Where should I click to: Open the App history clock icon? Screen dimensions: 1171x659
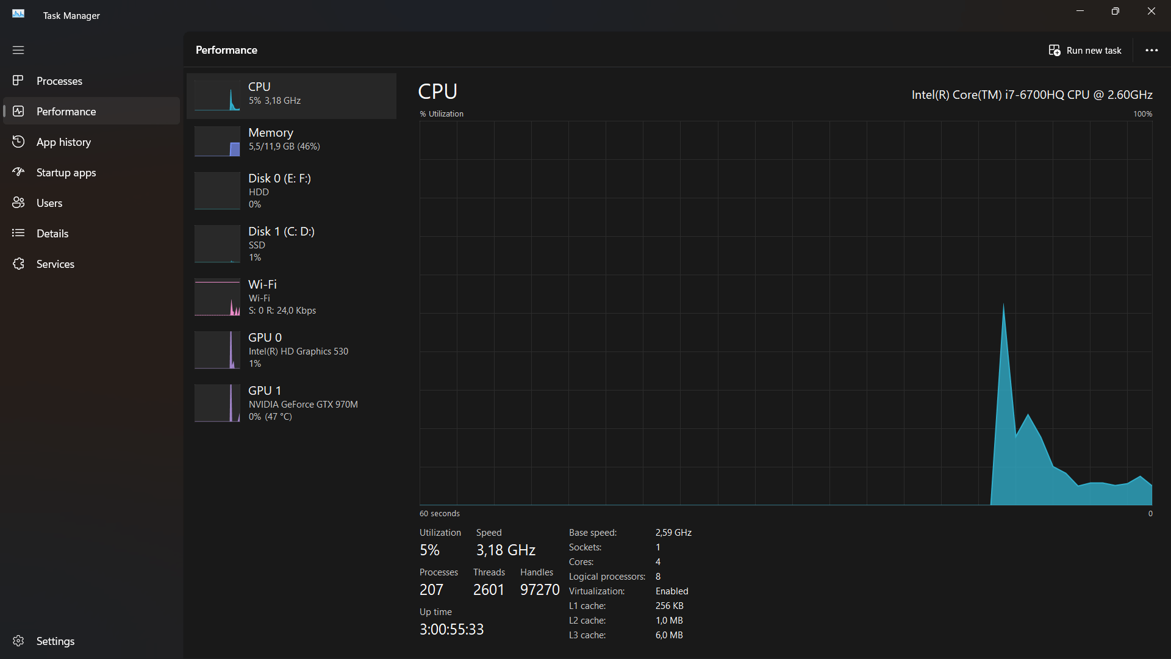(18, 142)
